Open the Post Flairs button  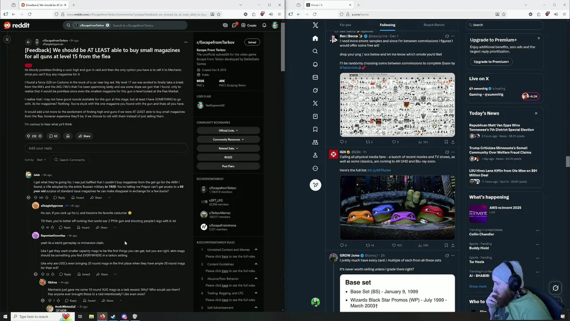pyautogui.click(x=228, y=166)
